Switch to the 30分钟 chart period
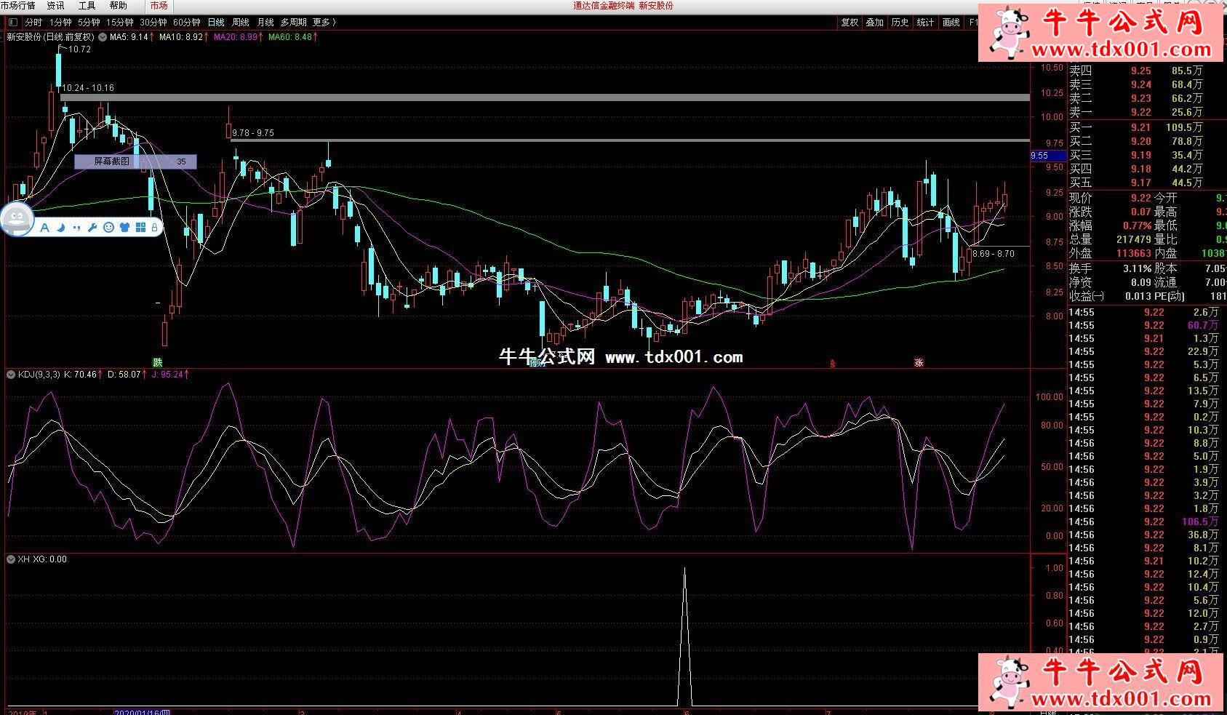The width and height of the screenshot is (1227, 715). pyautogui.click(x=153, y=23)
